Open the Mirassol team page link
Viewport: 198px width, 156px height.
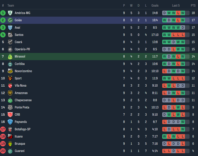point(20,56)
